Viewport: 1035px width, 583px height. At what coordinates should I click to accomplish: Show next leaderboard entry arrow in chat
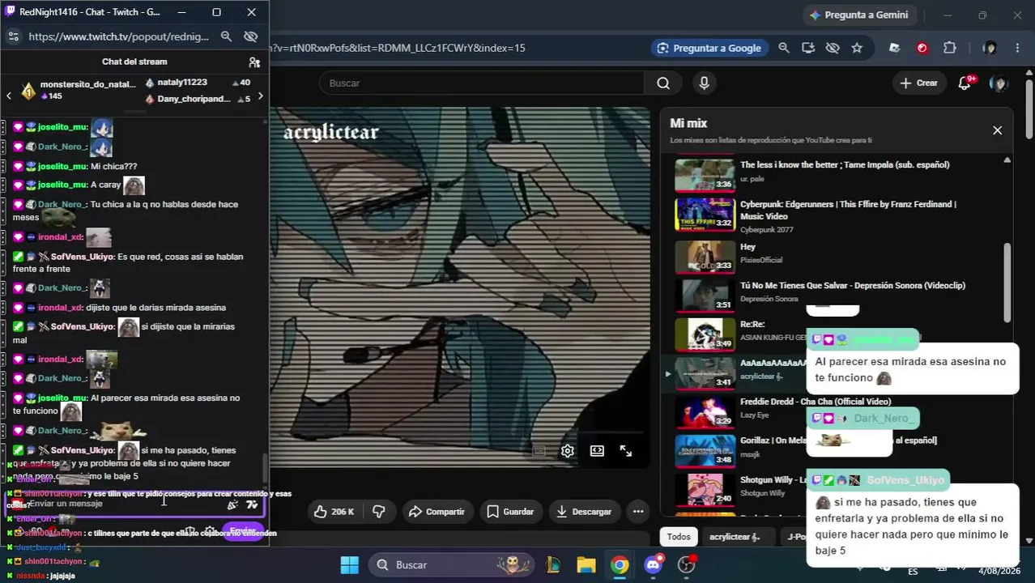pyautogui.click(x=260, y=96)
